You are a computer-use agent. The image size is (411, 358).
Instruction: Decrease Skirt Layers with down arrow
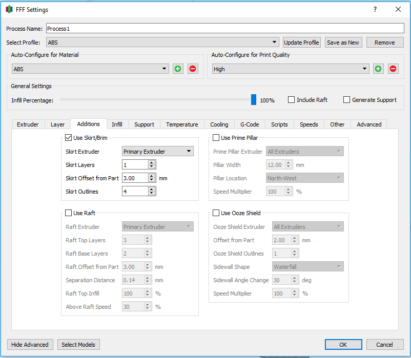(152, 167)
